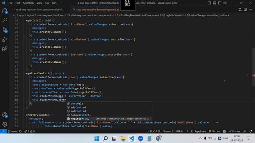Place cursor on line number 39
The height and width of the screenshot is (143, 255).
click(x=16, y=73)
